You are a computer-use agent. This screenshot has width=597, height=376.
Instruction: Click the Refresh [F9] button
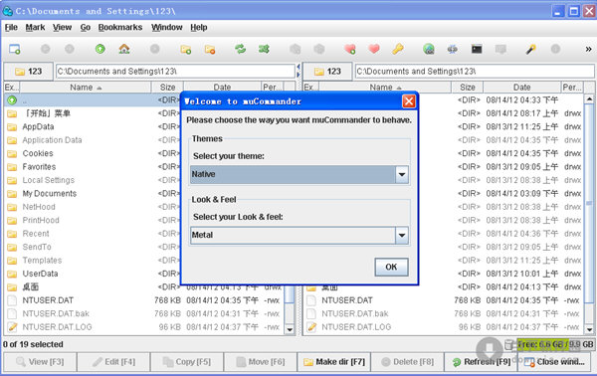(x=481, y=362)
